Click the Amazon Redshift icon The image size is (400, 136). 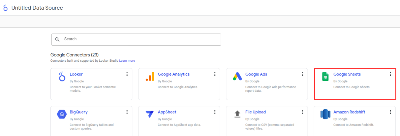coord(325,114)
